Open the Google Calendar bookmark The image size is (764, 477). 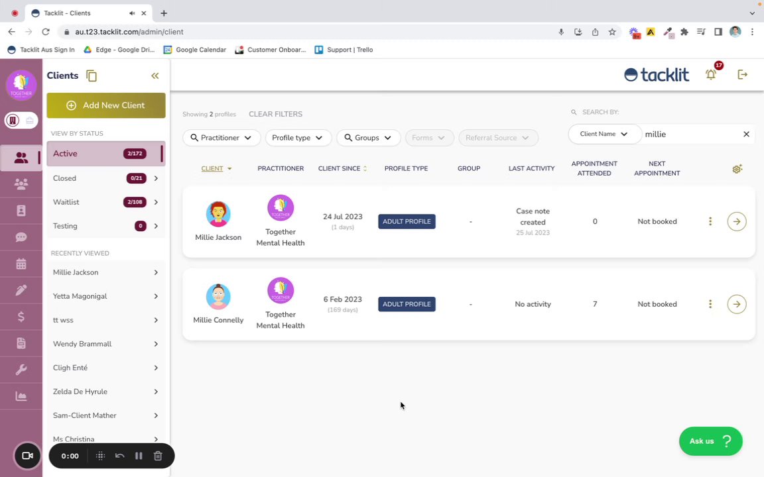click(195, 50)
